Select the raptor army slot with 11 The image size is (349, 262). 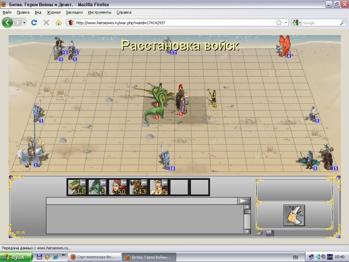pyautogui.click(x=77, y=187)
